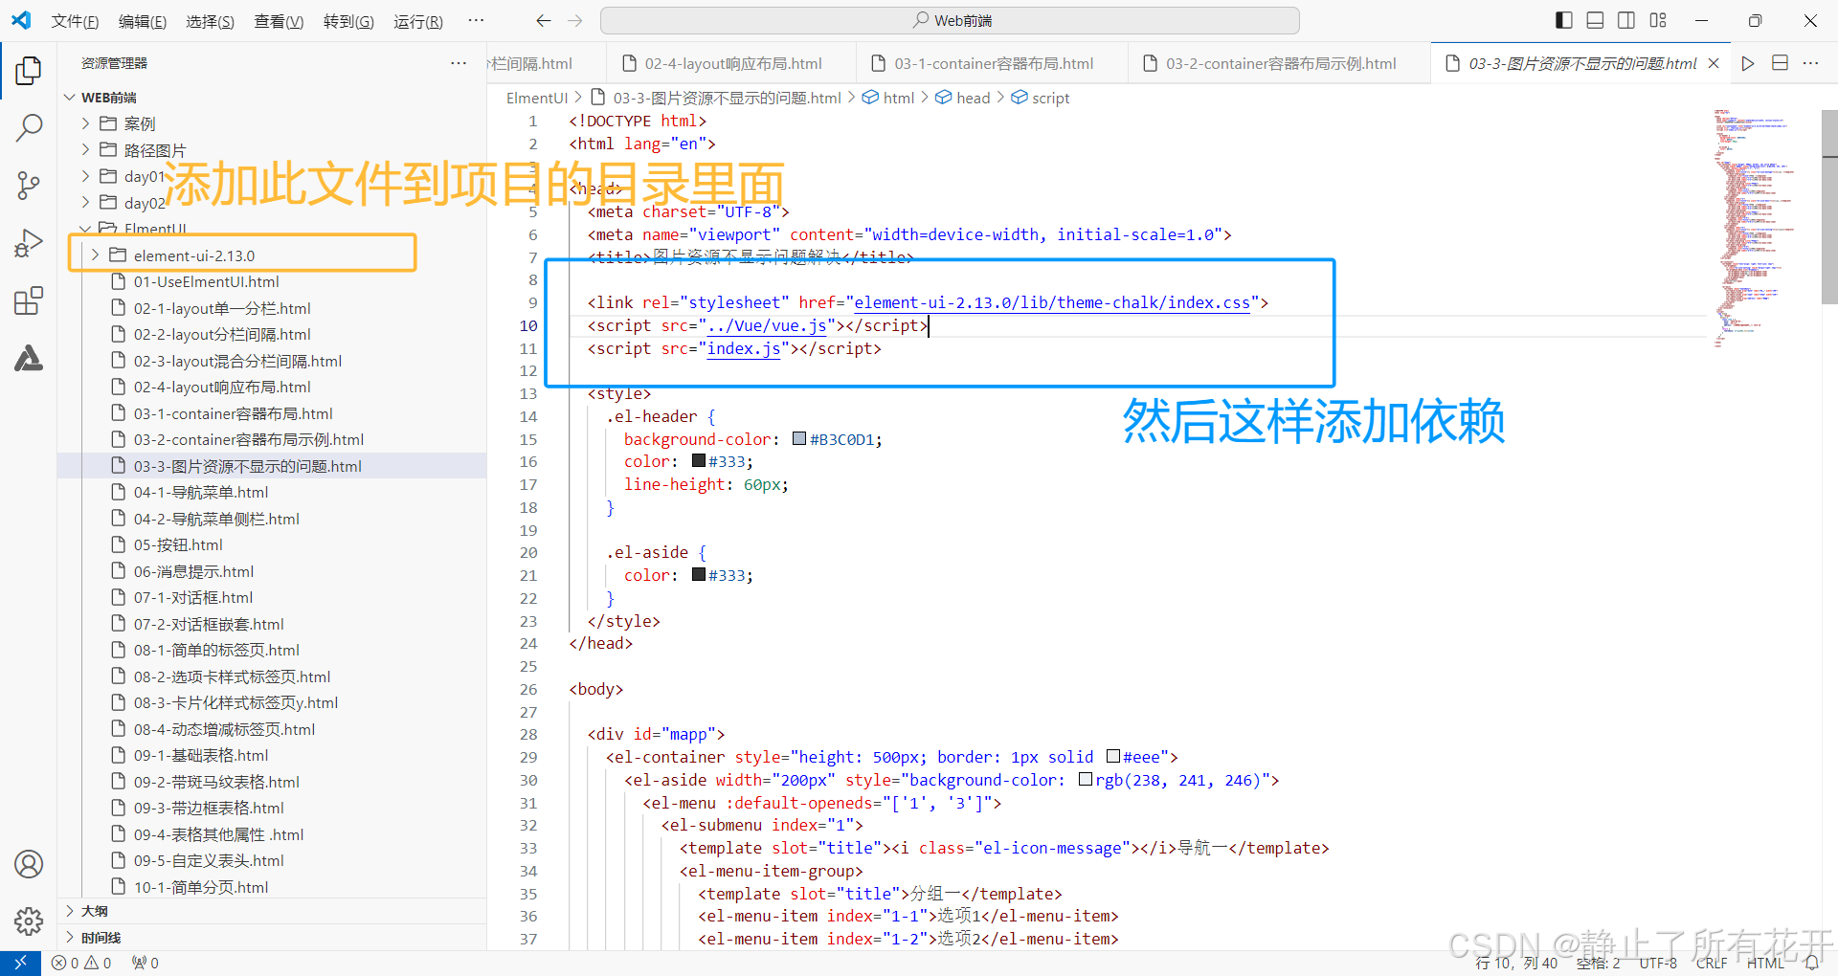Follow the index.js script path
Image resolution: width=1838 pixels, height=976 pixels.
point(744,348)
